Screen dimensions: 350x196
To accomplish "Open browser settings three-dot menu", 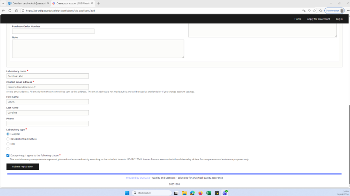I will click(x=348, y=11).
